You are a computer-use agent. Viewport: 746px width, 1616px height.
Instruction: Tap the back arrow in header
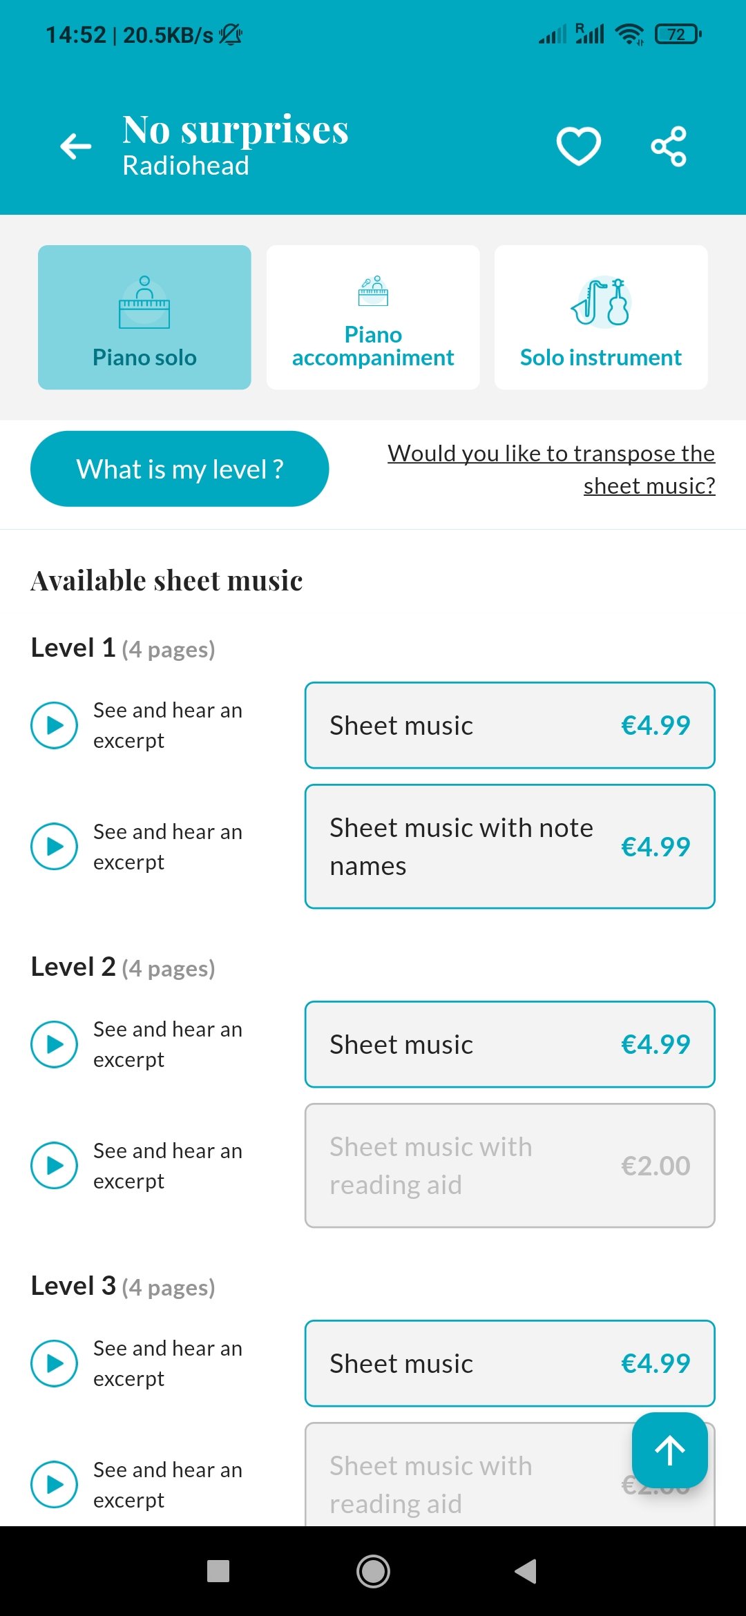(x=76, y=146)
